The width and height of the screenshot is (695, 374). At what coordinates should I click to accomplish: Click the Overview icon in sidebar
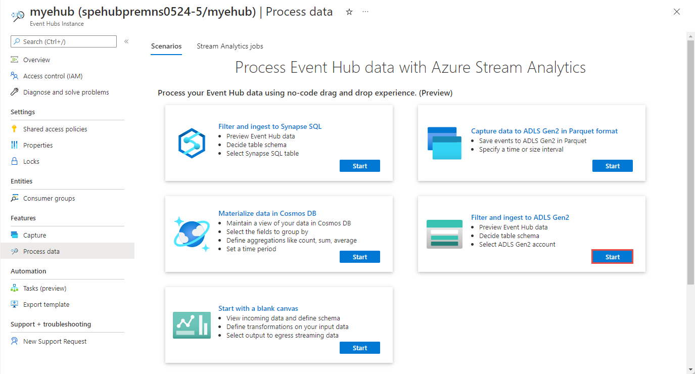14,60
